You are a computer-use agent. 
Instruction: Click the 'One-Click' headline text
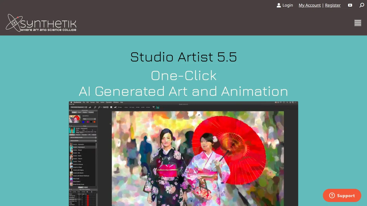click(183, 76)
